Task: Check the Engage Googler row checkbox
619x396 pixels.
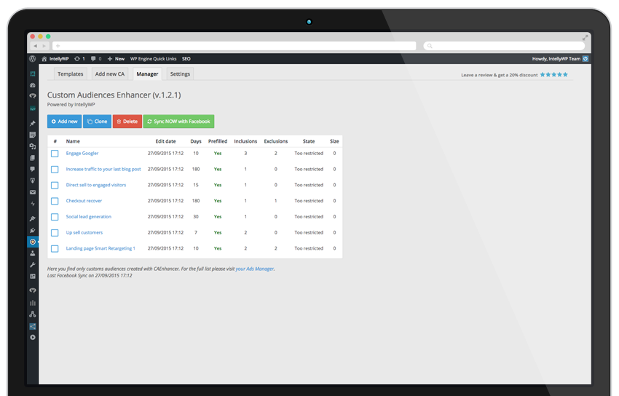Action: point(55,154)
